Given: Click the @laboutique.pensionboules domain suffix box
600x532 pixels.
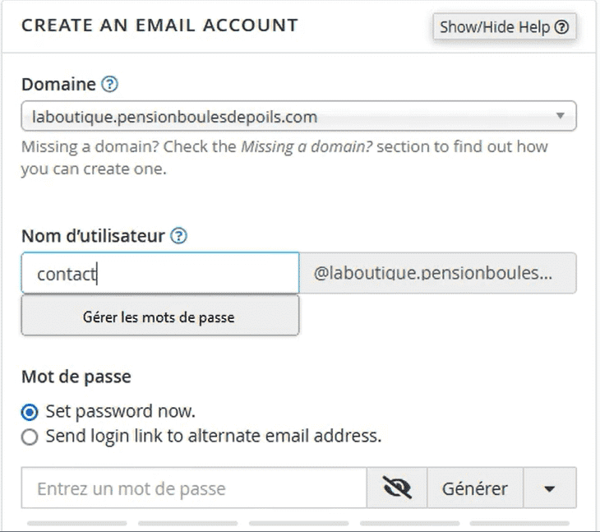Looking at the screenshot, I should click(438, 273).
